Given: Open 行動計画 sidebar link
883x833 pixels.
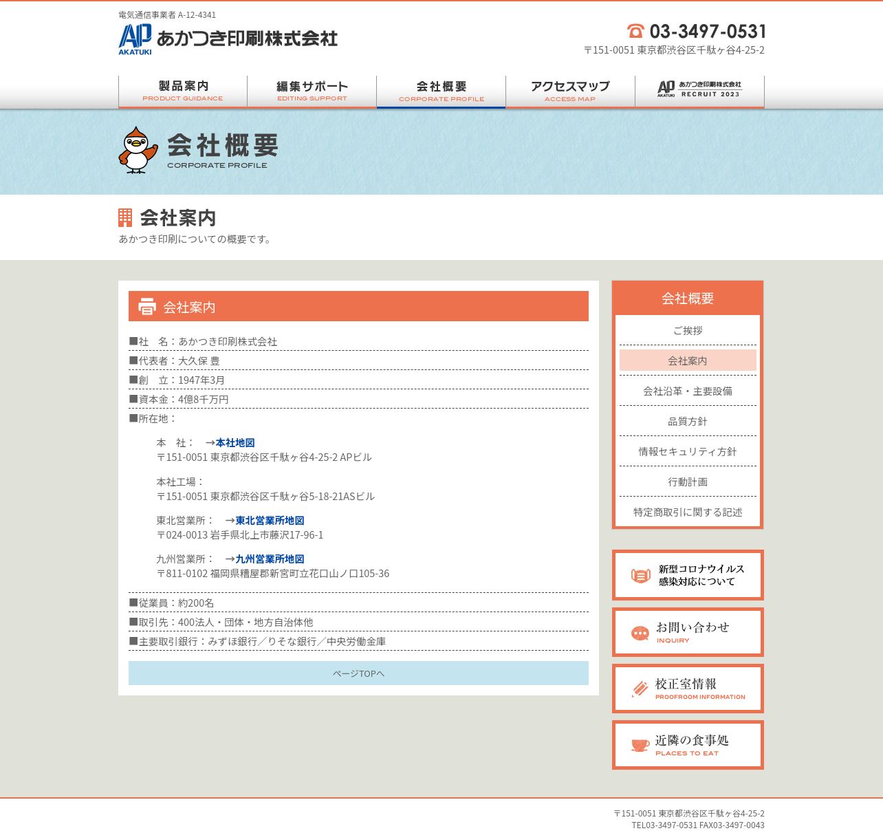Looking at the screenshot, I should (688, 482).
